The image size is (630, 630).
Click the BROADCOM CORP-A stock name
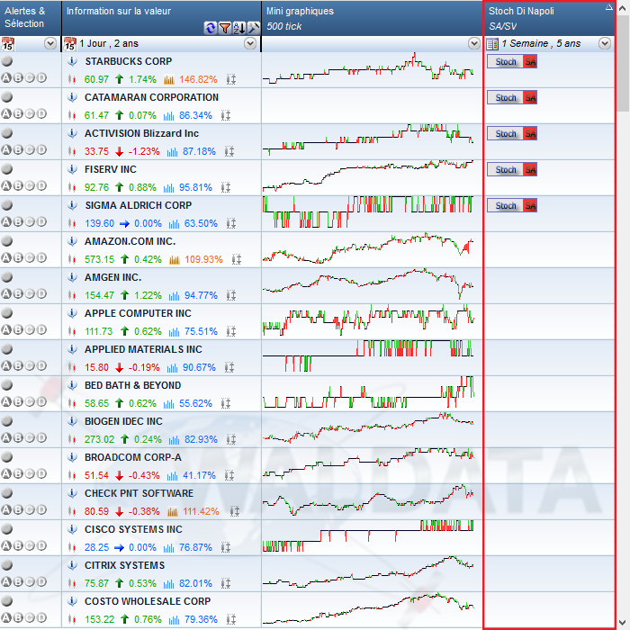132,457
